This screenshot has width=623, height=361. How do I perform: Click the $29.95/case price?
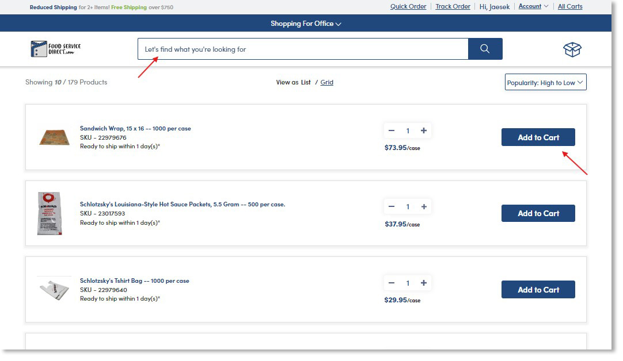click(x=402, y=300)
